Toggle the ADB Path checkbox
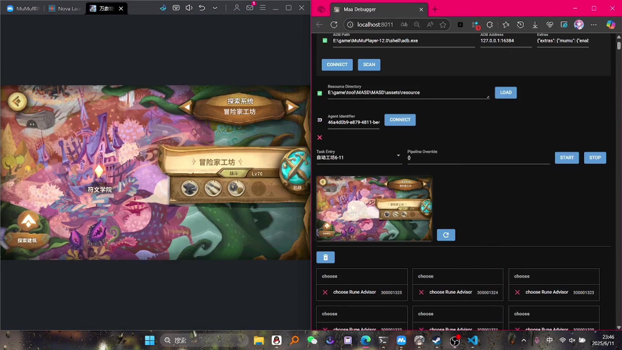The width and height of the screenshot is (622, 350). click(325, 41)
